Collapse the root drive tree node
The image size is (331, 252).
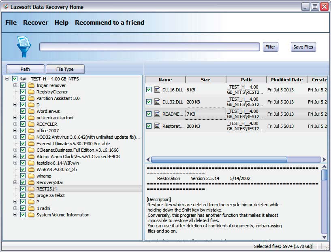pos(7,79)
